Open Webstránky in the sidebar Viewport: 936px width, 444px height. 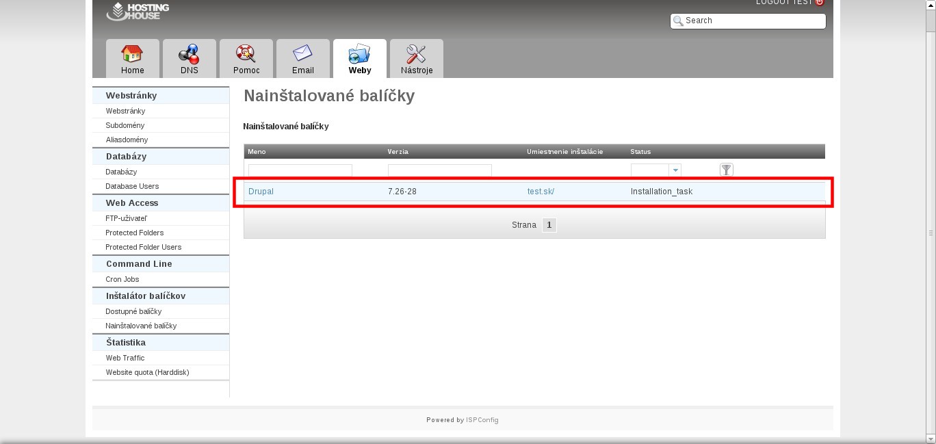(x=125, y=111)
